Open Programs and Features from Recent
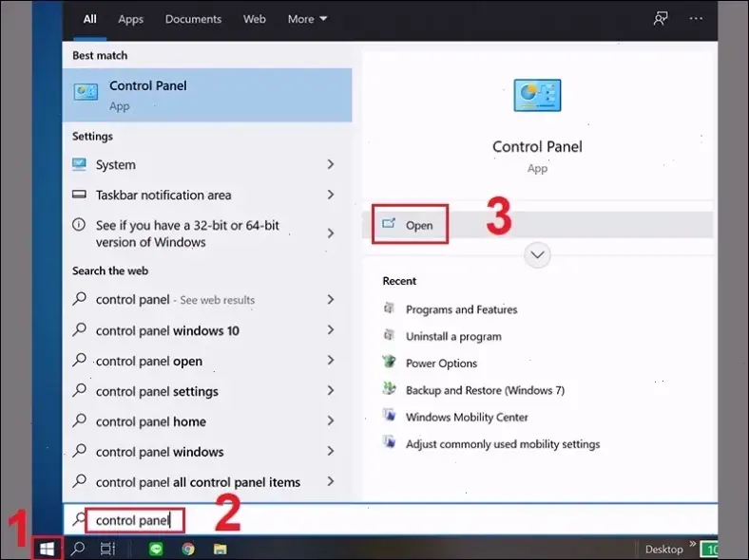Screen dimensions: 749x560 pyautogui.click(x=461, y=309)
